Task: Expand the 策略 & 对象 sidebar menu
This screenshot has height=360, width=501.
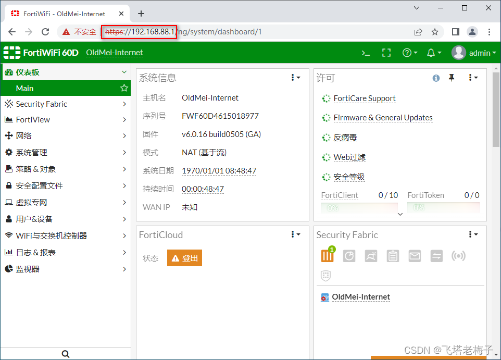Action: [x=66, y=169]
